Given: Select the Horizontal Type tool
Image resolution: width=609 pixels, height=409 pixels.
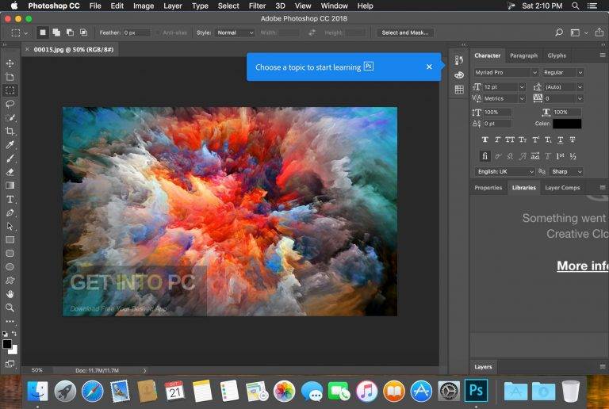Looking at the screenshot, I should 10,199.
